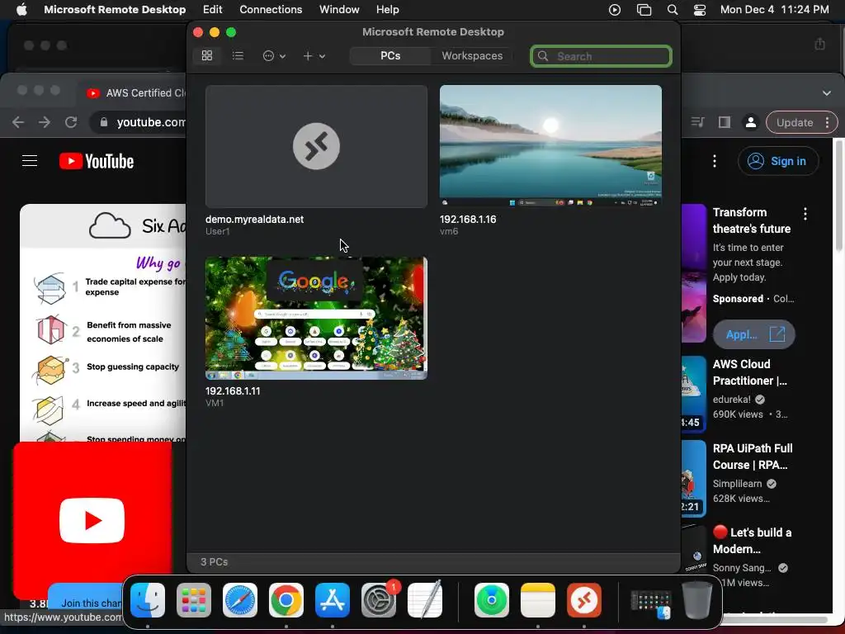Open the Window menu
Screen dimensions: 845x634
pyautogui.click(x=339, y=10)
